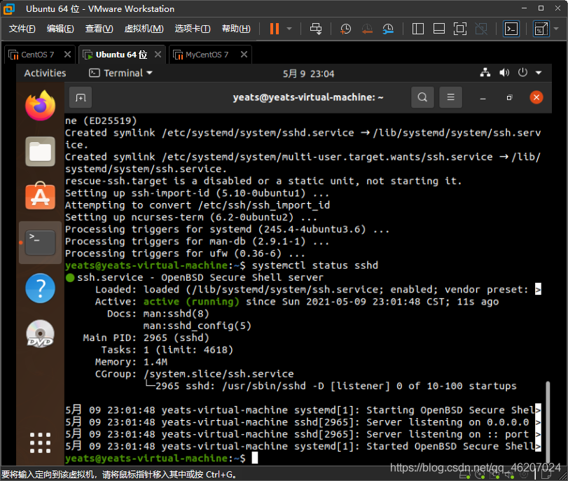Open Help from the dock
The image size is (568, 481).
point(40,288)
